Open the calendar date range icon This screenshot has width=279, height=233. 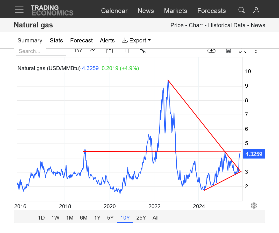109,50
